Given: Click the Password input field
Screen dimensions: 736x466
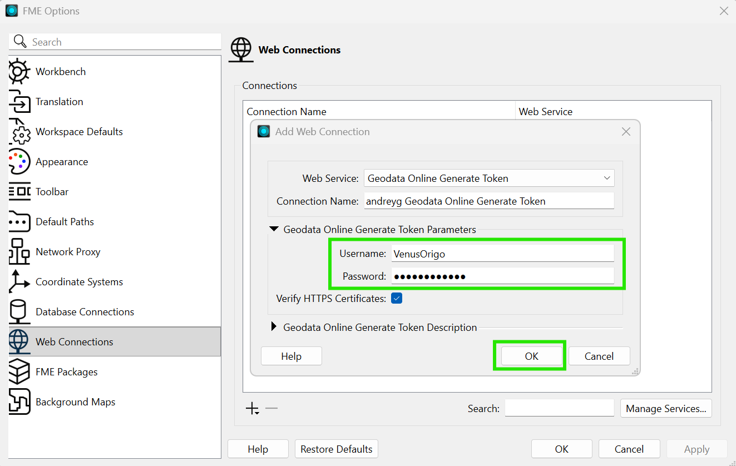Looking at the screenshot, I should point(503,276).
